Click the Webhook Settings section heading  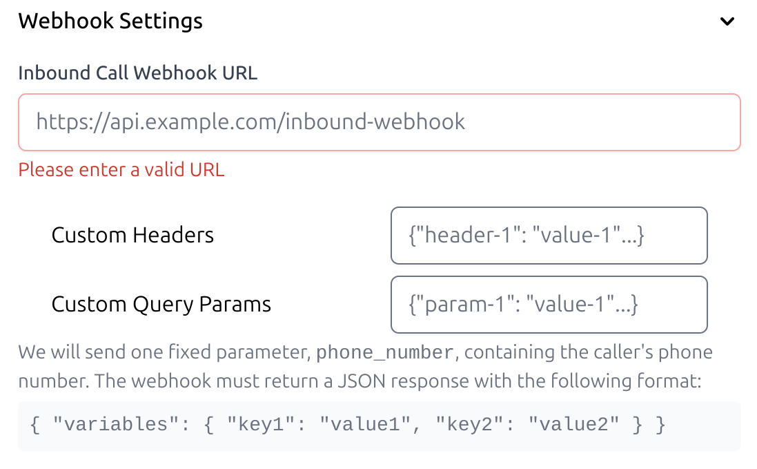coord(110,21)
